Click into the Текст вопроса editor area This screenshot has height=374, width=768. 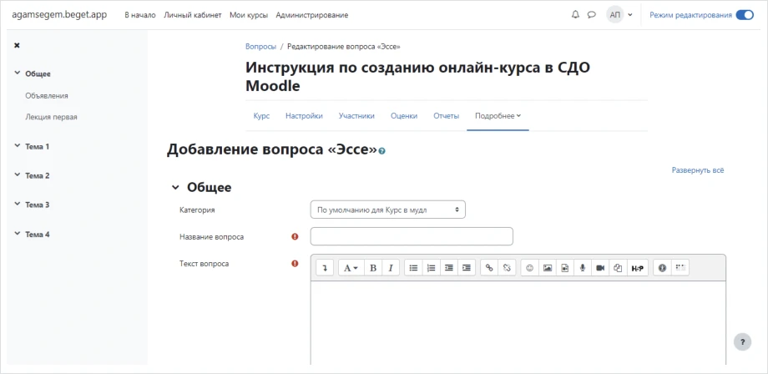(x=518, y=323)
